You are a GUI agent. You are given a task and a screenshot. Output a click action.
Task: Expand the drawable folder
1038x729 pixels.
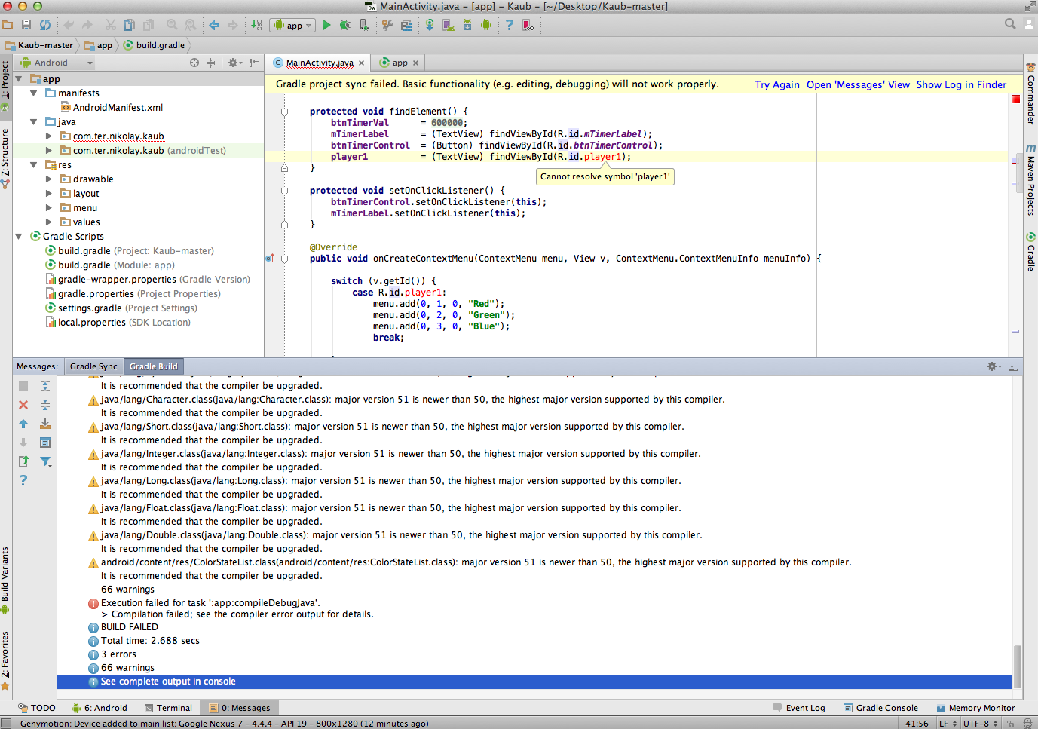49,179
